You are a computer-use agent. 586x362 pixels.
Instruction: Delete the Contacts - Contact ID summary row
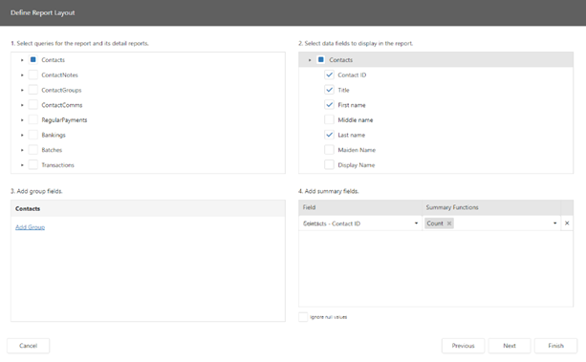[x=567, y=224]
